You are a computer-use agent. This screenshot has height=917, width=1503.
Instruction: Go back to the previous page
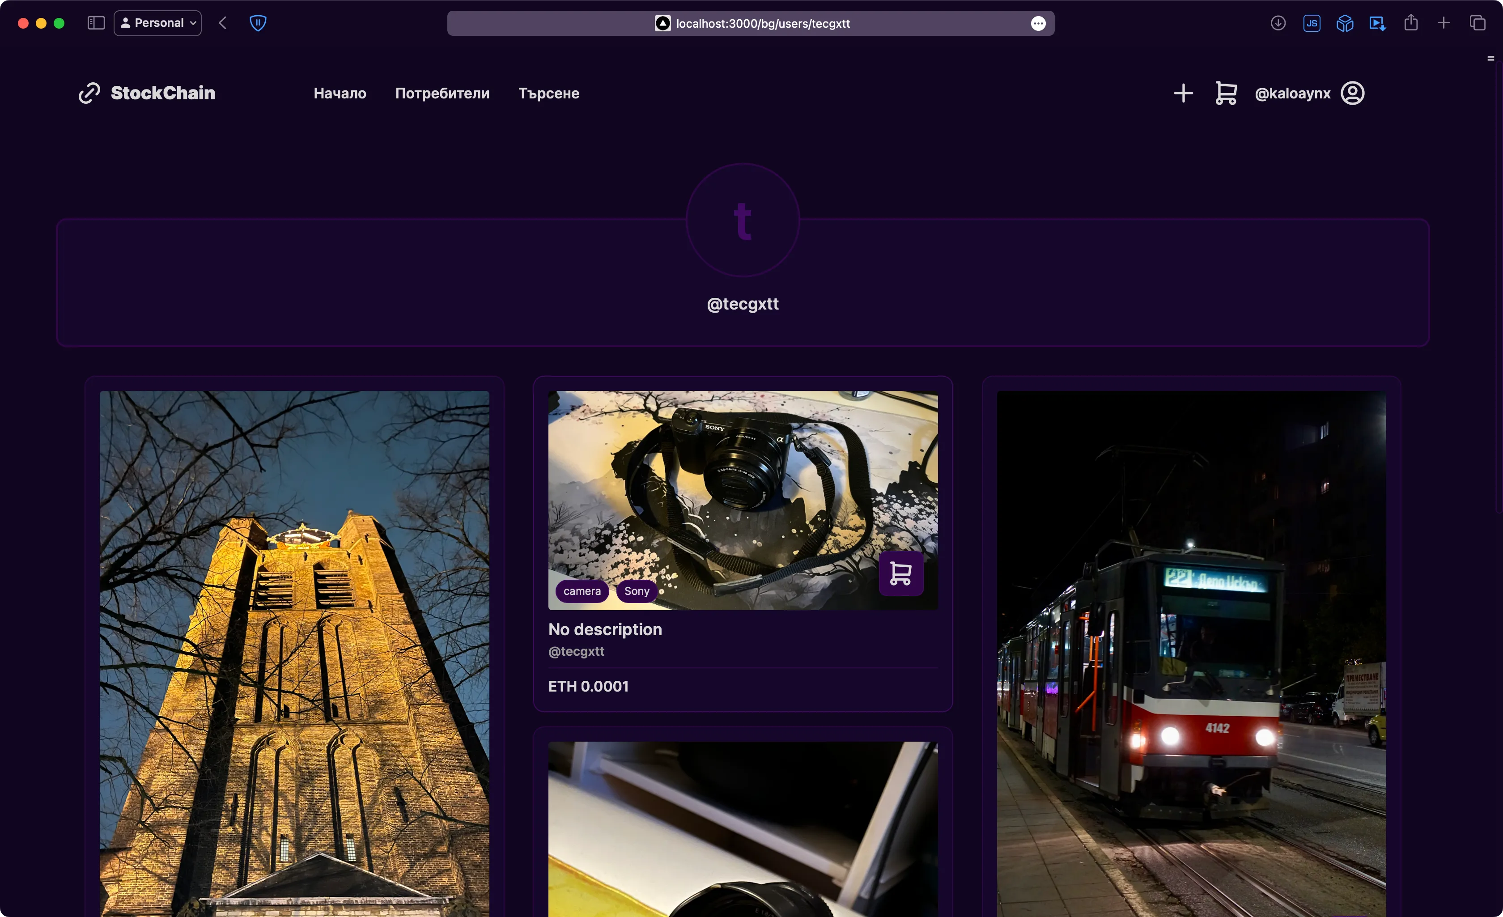coord(223,23)
